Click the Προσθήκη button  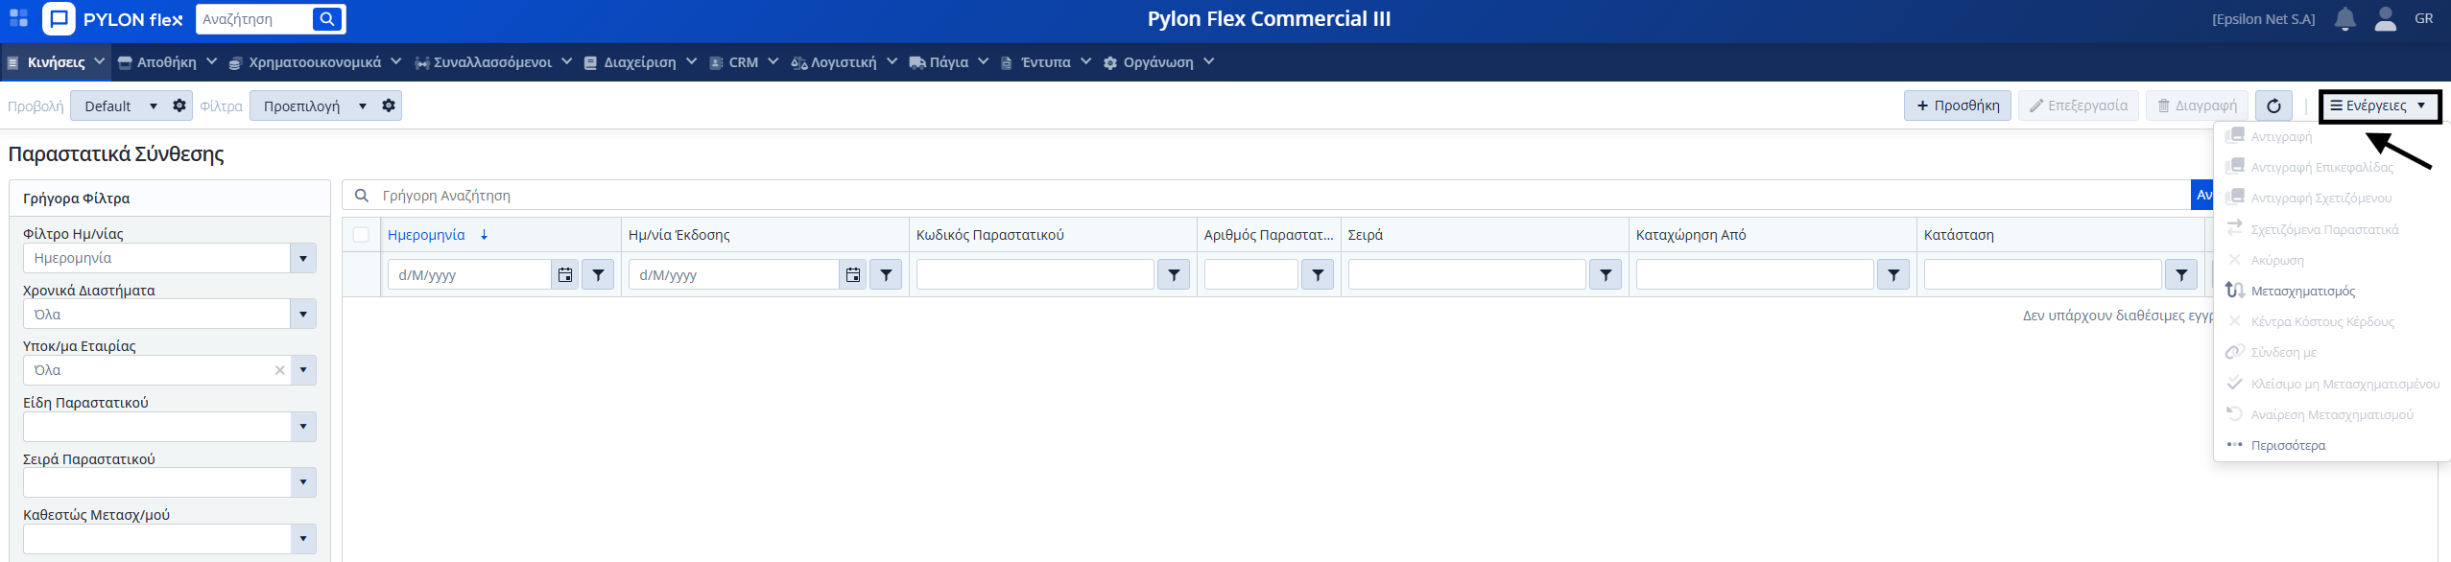pos(1957,105)
